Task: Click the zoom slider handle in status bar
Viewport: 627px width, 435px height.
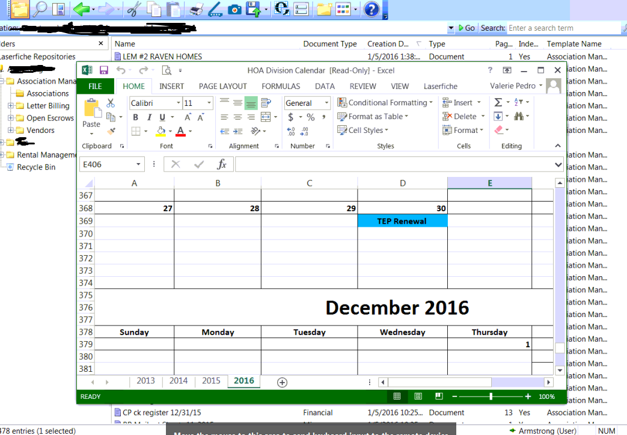Action: [491, 396]
